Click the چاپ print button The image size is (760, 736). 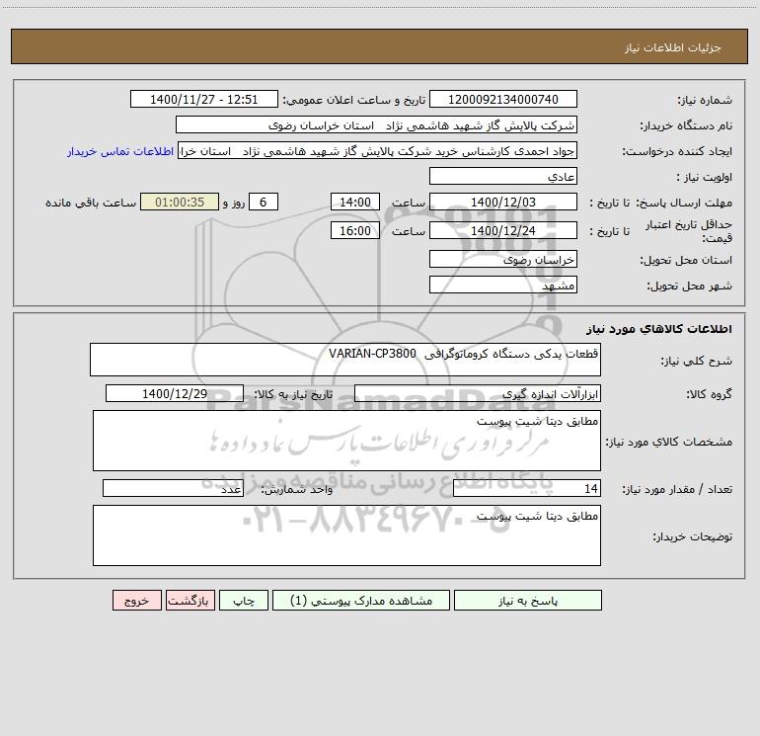pyautogui.click(x=244, y=600)
